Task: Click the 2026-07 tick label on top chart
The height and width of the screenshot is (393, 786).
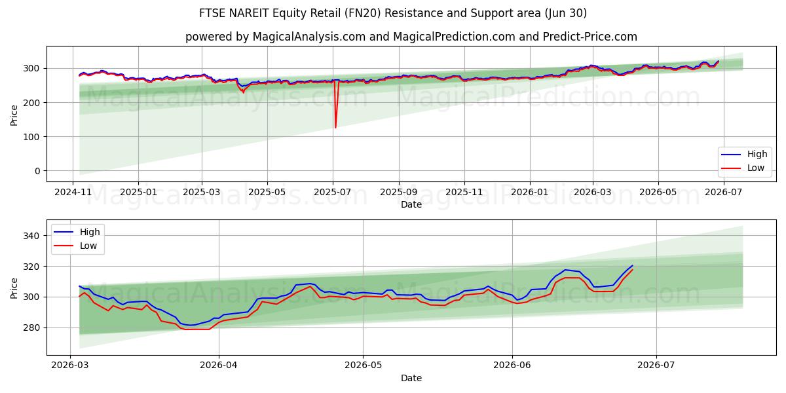Action: (724, 193)
